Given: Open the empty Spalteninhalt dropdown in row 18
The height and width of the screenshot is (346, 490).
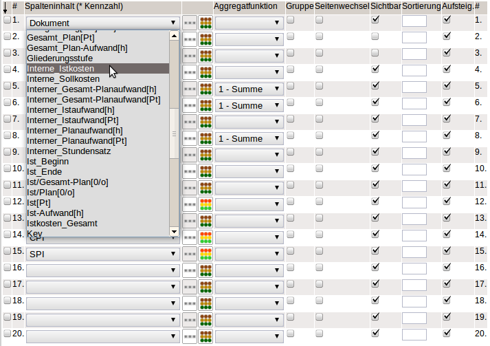Looking at the screenshot, I should [x=103, y=303].
